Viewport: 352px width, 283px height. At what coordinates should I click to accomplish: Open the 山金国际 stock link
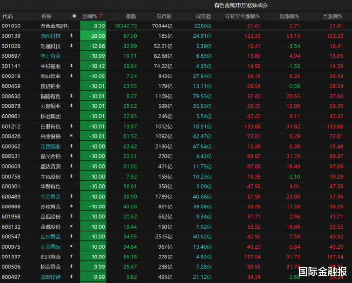click(50, 247)
